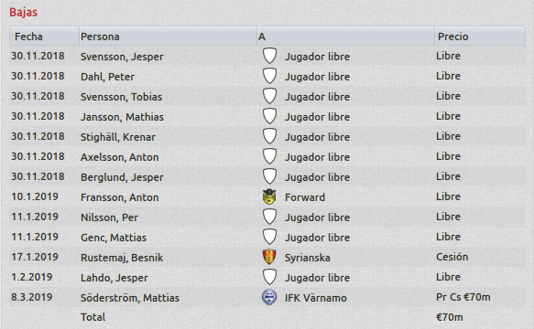The width and height of the screenshot is (534, 329).
Task: Click the blank shield in Nilsson, Per's row
Action: click(x=269, y=217)
